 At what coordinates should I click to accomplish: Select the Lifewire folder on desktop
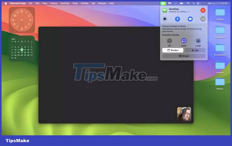click(220, 68)
